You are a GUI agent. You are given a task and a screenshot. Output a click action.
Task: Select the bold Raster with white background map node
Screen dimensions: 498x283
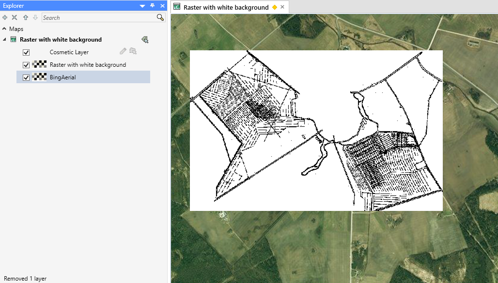(61, 40)
